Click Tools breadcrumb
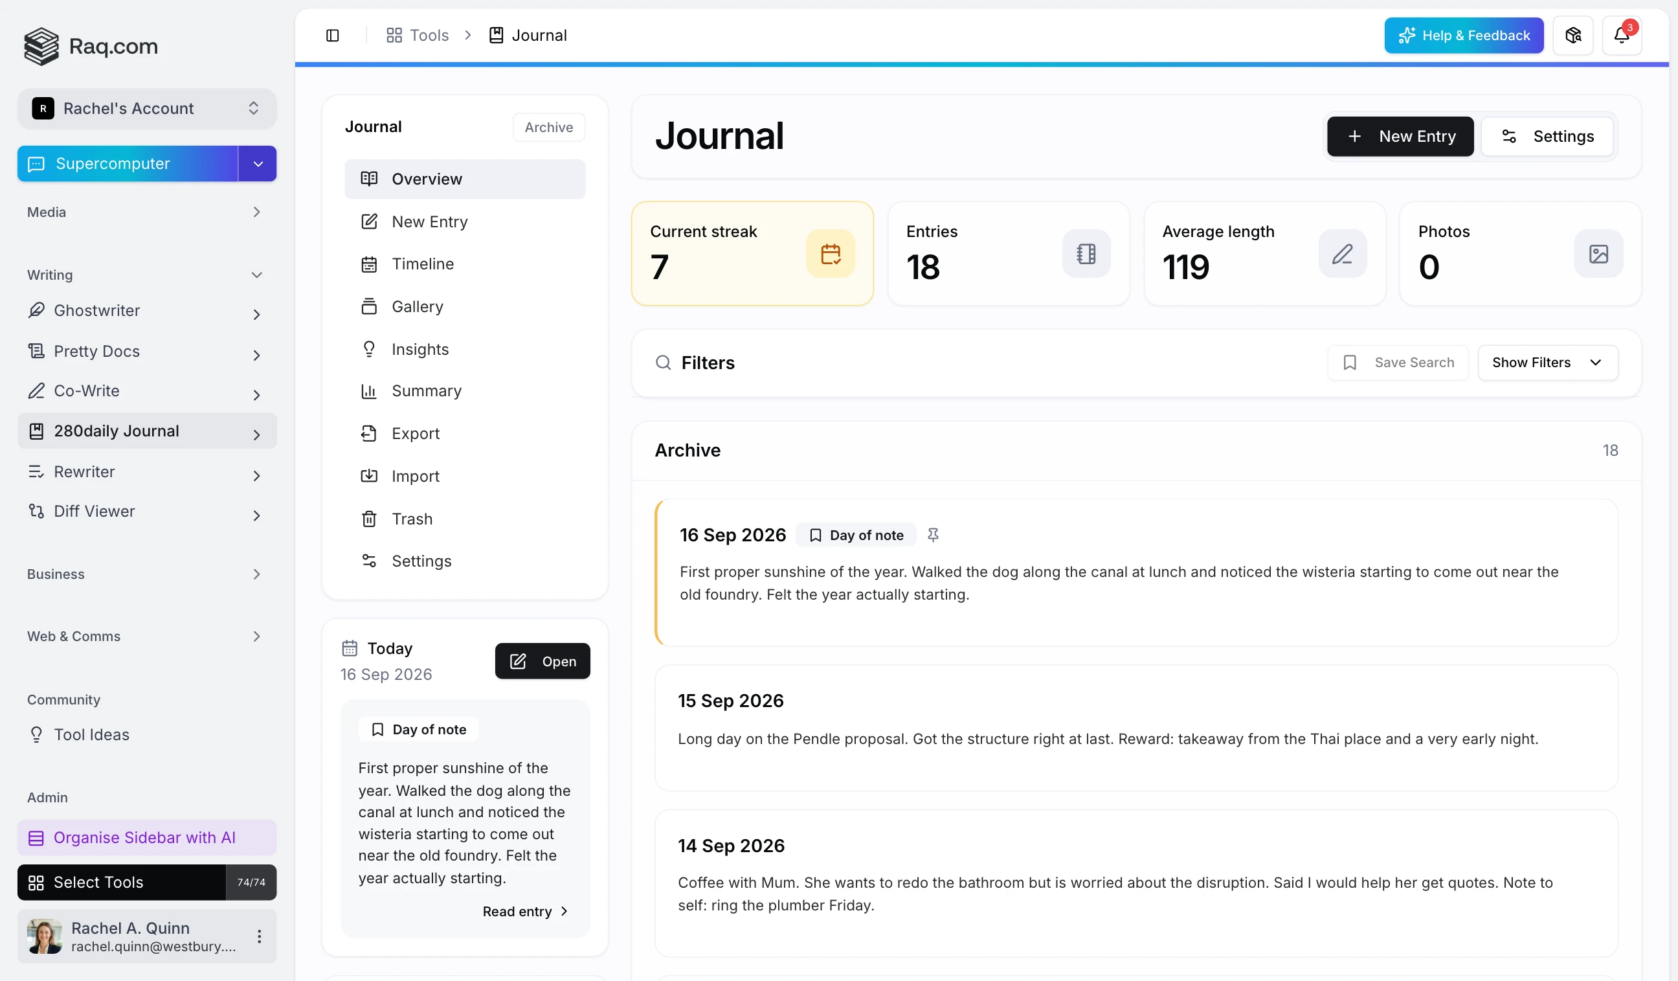Screen dimensions: 1678x981 pyautogui.click(x=418, y=36)
